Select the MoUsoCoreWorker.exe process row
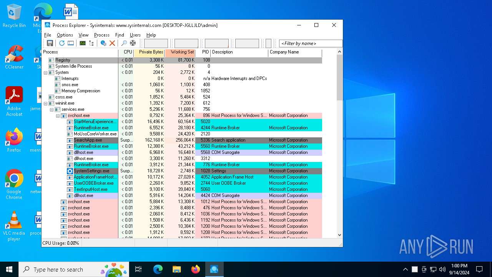Image resolution: width=492 pixels, height=277 pixels. point(182,134)
